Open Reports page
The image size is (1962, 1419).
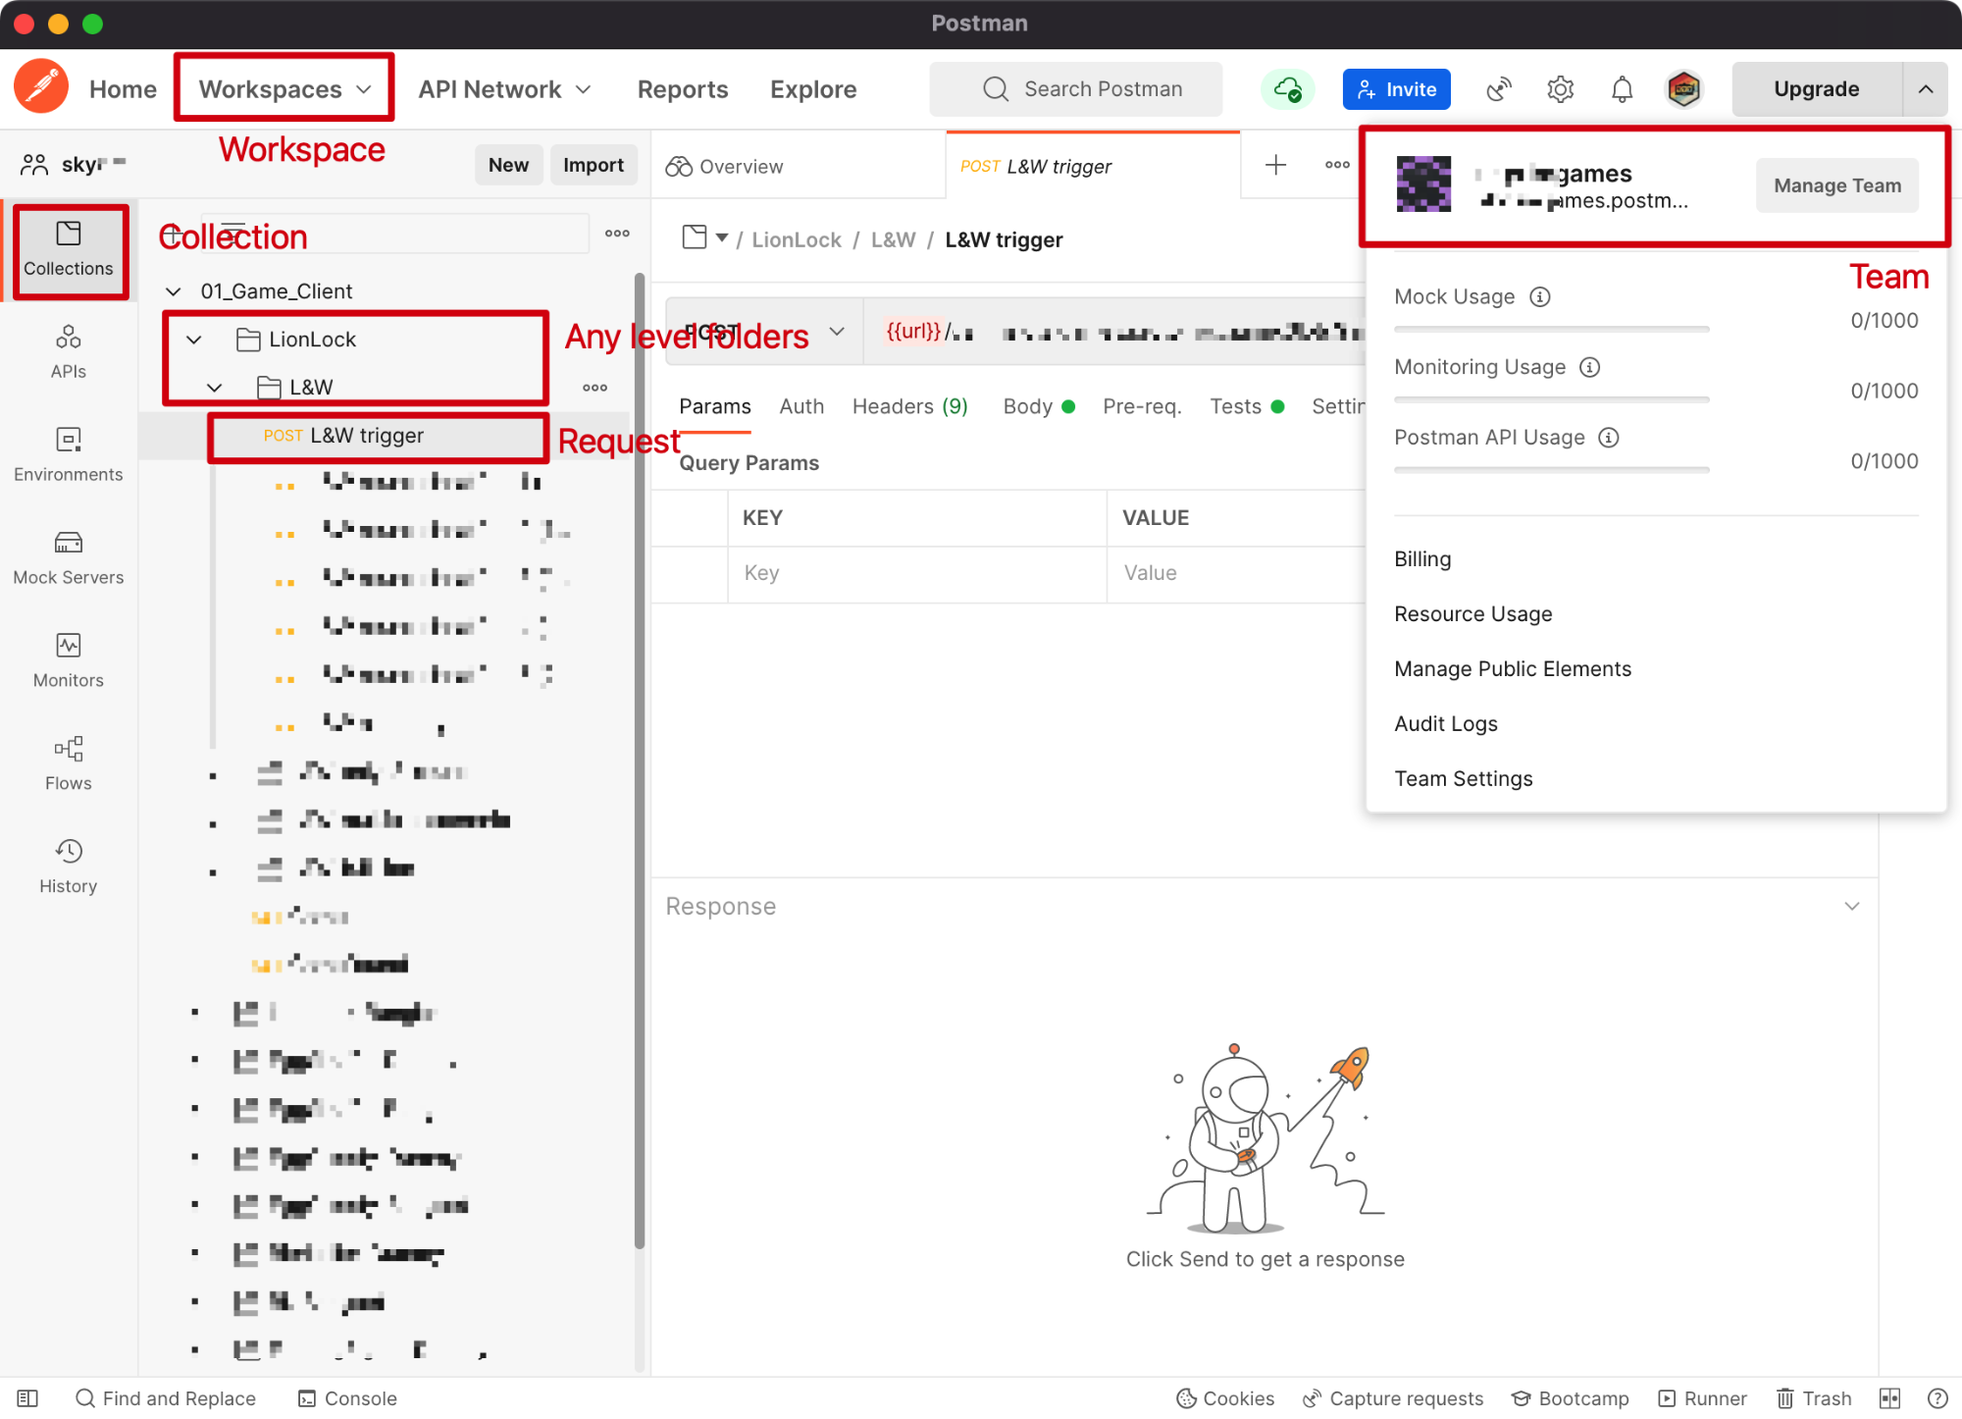click(683, 89)
